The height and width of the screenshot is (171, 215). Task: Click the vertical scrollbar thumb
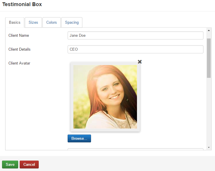click(209, 58)
